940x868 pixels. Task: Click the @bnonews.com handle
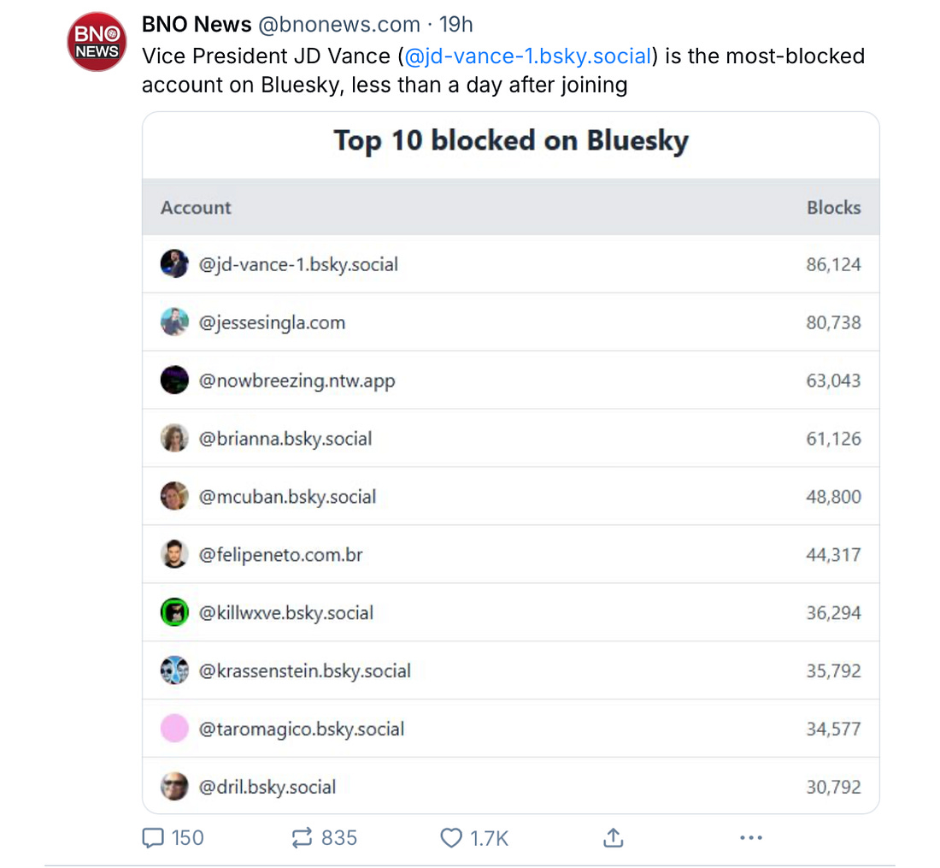pos(339,25)
